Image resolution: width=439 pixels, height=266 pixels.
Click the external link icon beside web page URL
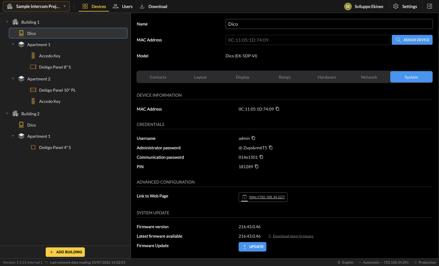(244, 197)
